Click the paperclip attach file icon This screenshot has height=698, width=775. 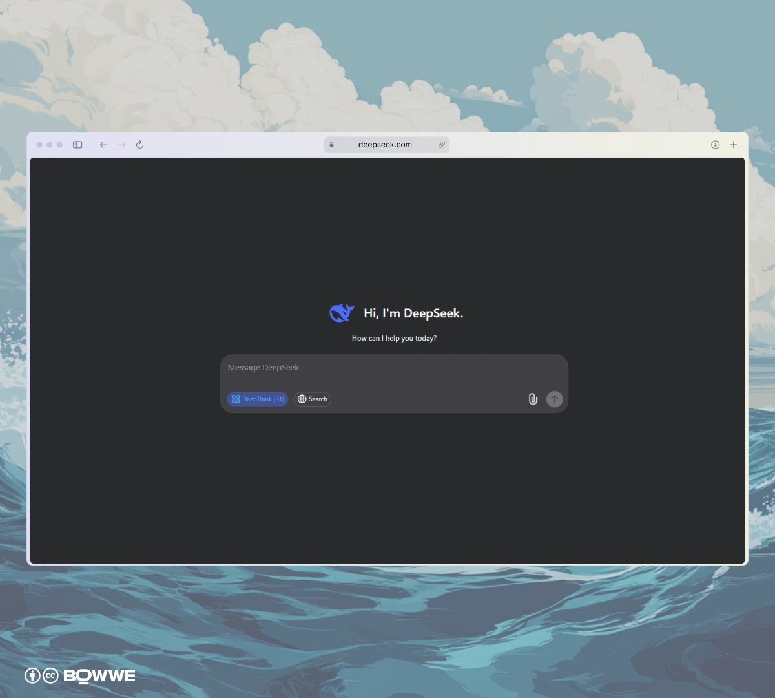click(533, 399)
